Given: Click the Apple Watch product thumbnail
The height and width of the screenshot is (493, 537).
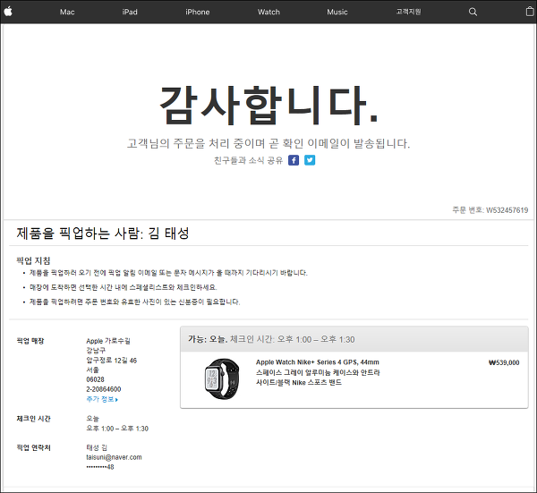Looking at the screenshot, I should click(222, 378).
